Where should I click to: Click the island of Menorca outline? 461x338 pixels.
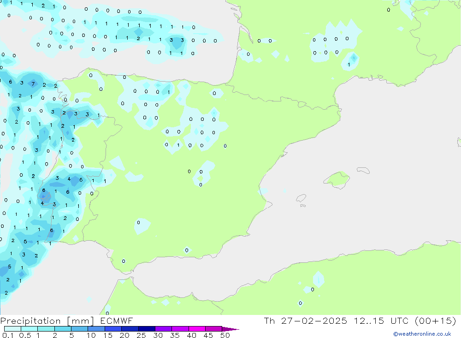pyautogui.click(x=363, y=170)
